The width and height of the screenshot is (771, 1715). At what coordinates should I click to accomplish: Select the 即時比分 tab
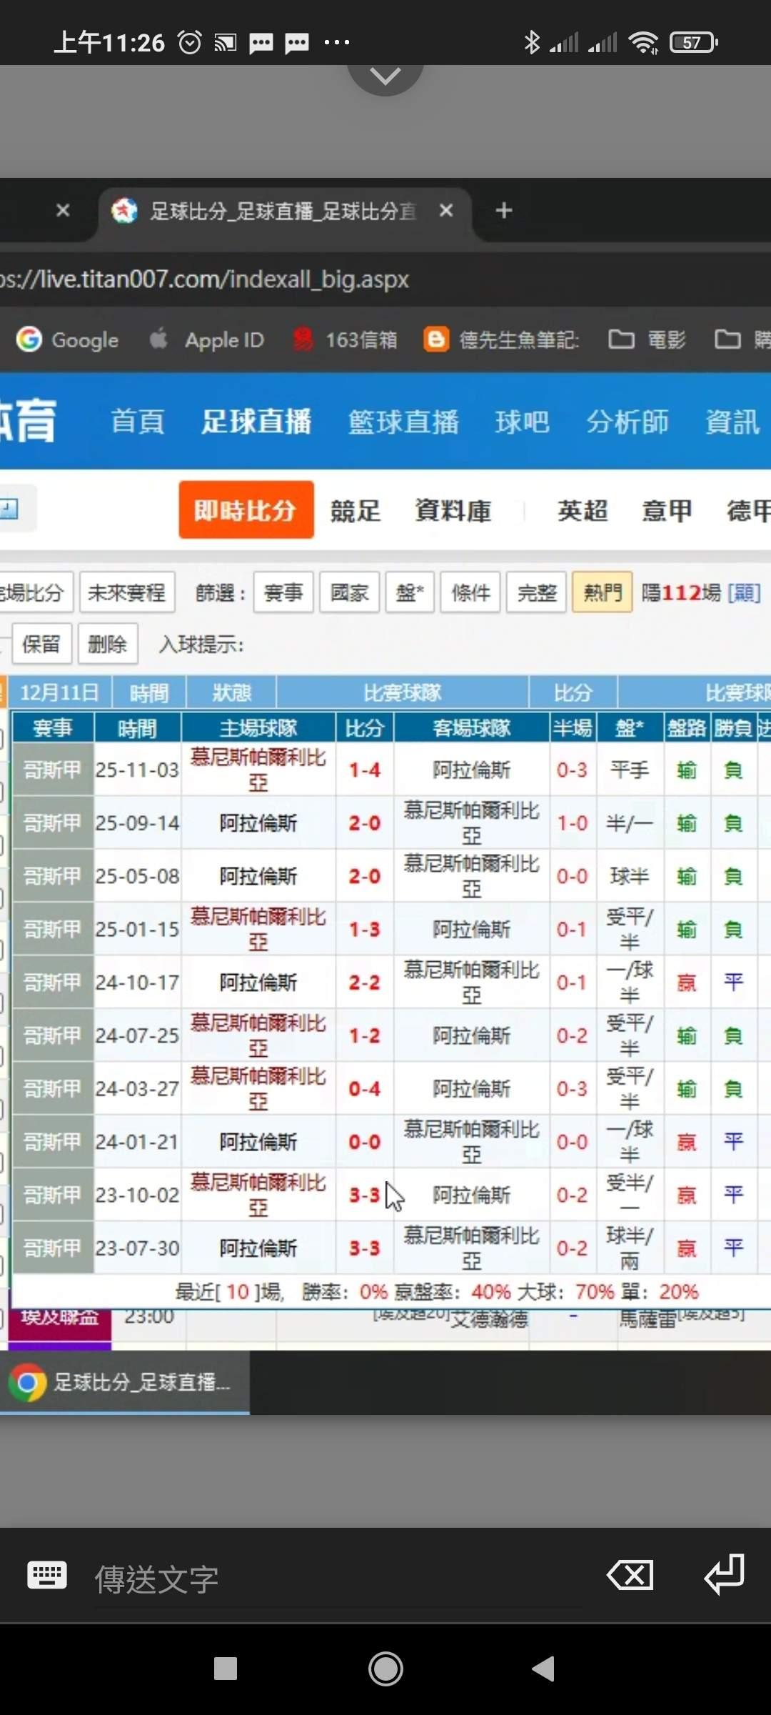tap(246, 510)
